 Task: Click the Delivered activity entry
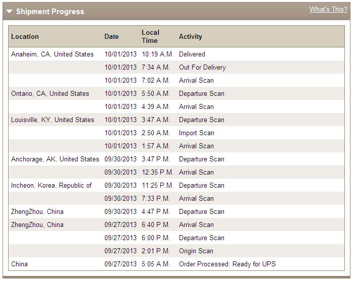click(x=192, y=54)
